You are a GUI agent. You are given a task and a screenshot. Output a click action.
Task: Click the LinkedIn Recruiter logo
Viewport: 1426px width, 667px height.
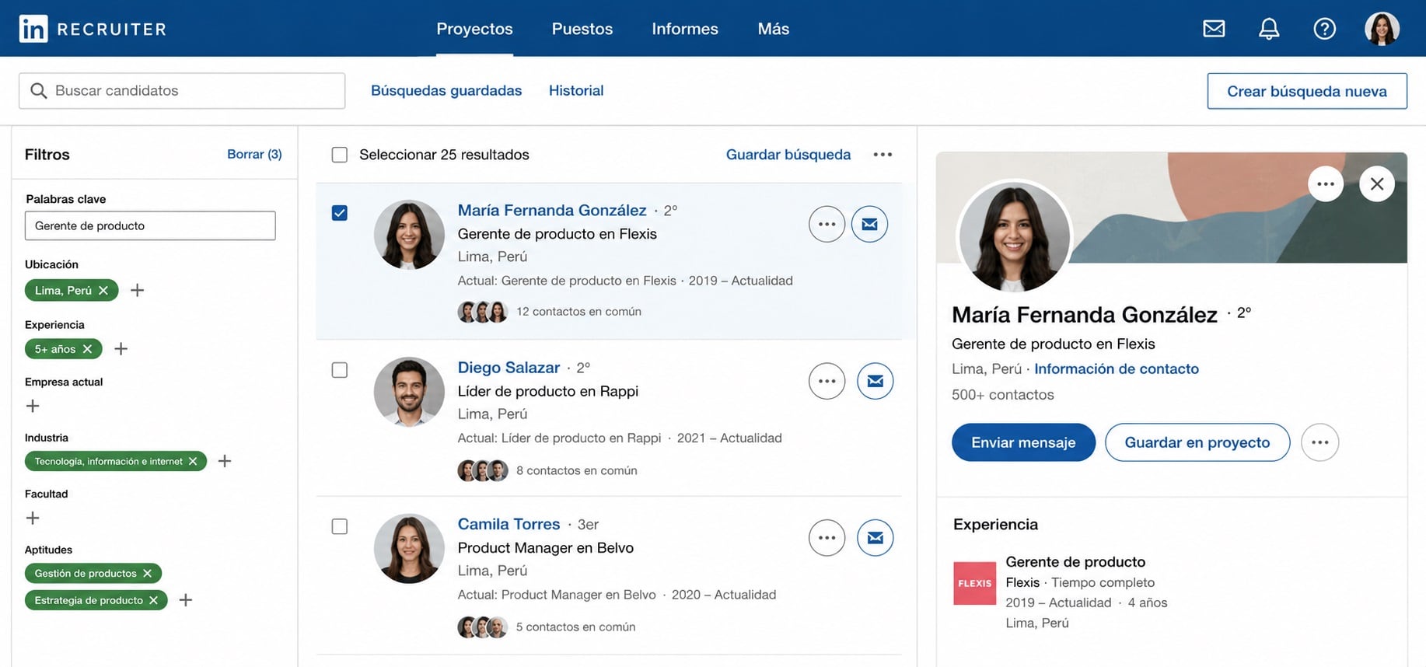click(x=93, y=29)
